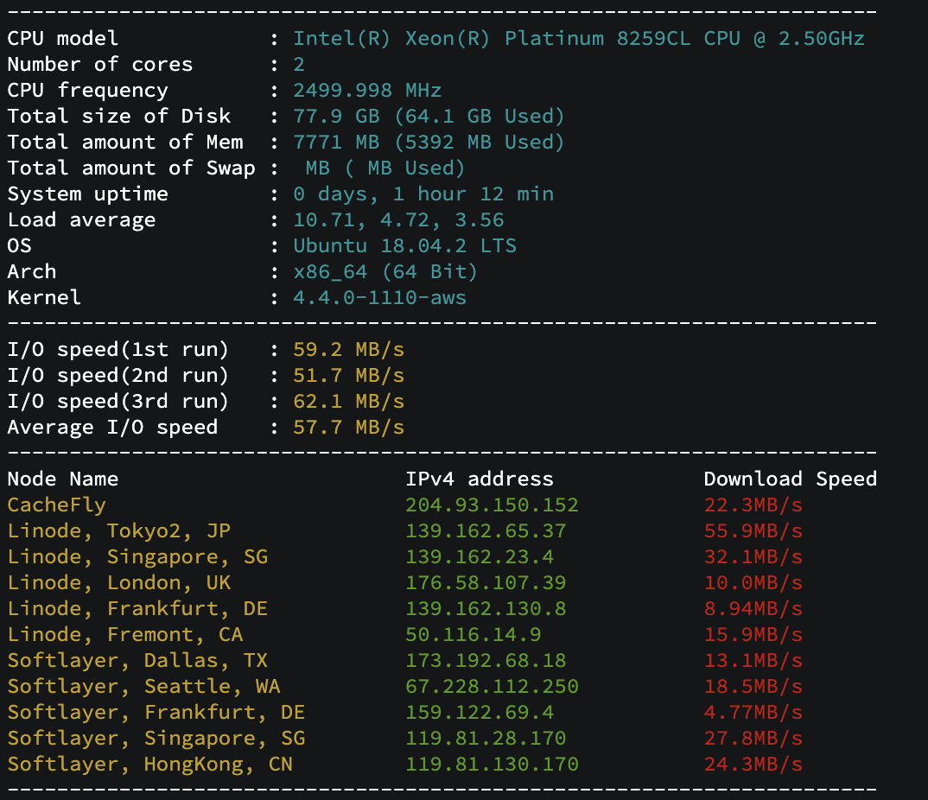
Task: Click the load average values
Action: point(399,220)
